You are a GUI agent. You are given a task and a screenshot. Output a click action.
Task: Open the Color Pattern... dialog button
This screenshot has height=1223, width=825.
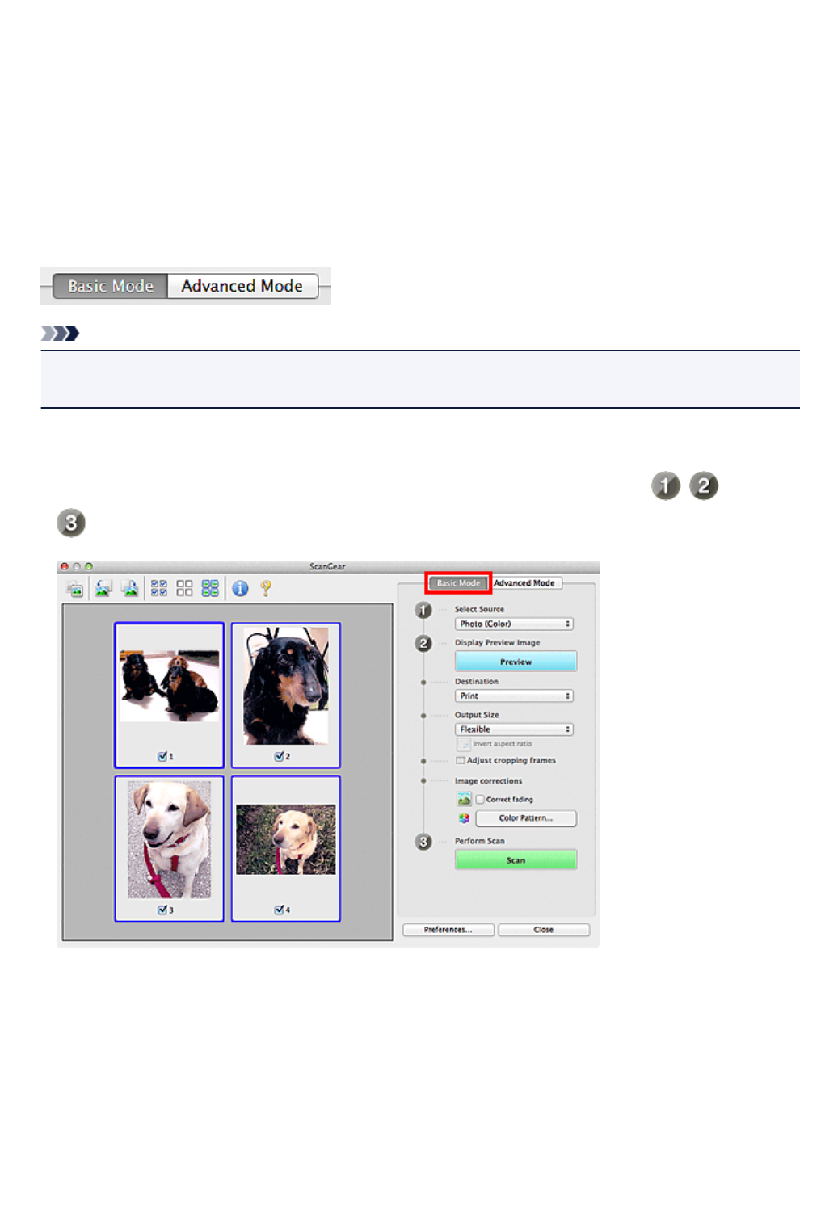(x=526, y=818)
